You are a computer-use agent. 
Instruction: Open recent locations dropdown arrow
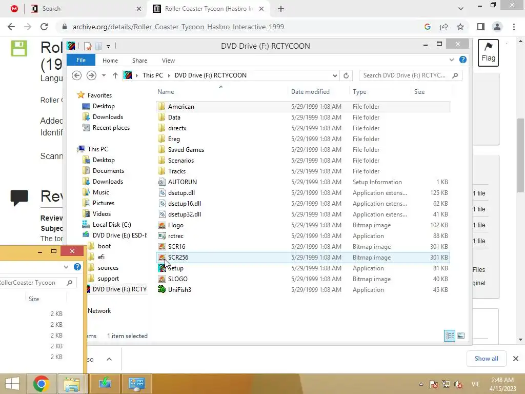point(104,75)
